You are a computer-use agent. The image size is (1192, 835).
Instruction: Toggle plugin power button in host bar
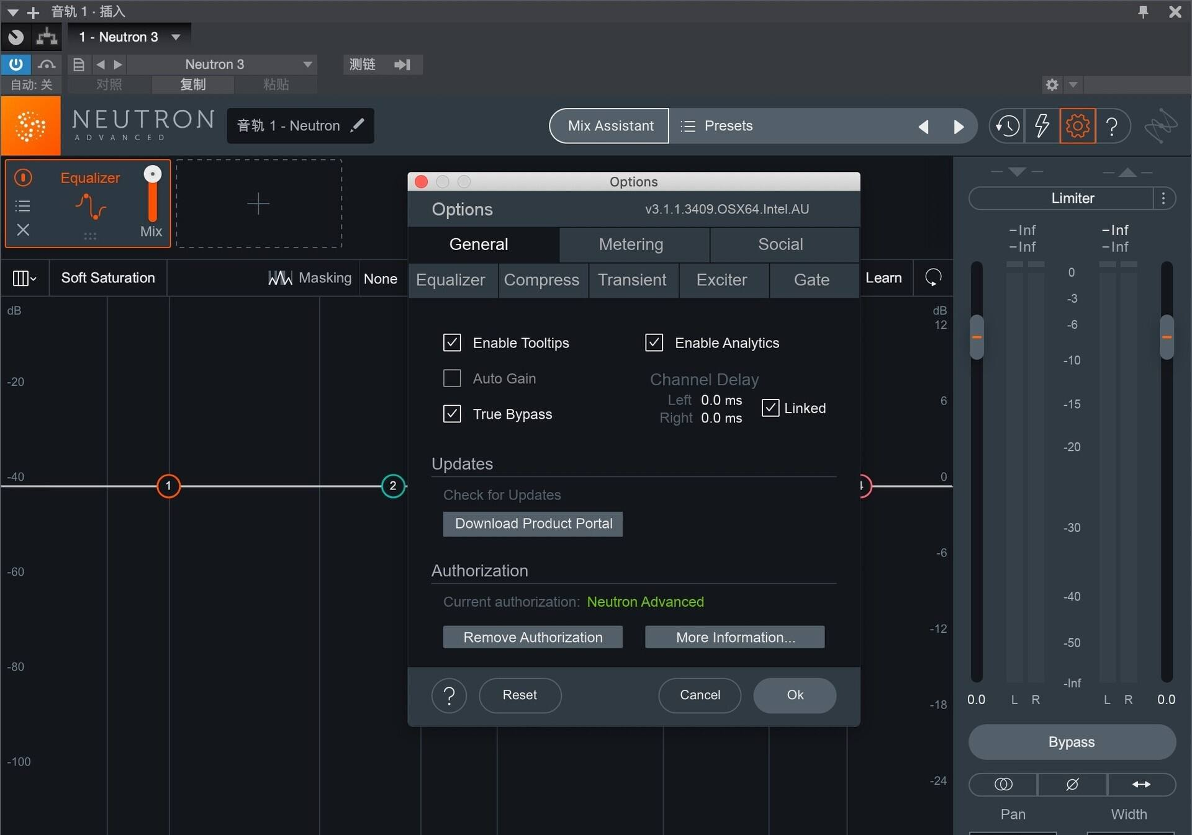[x=16, y=64]
